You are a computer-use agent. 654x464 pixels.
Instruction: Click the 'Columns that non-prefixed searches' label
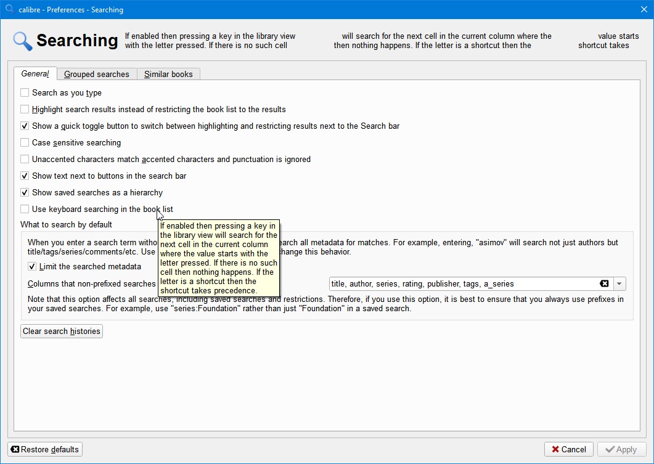tap(92, 284)
